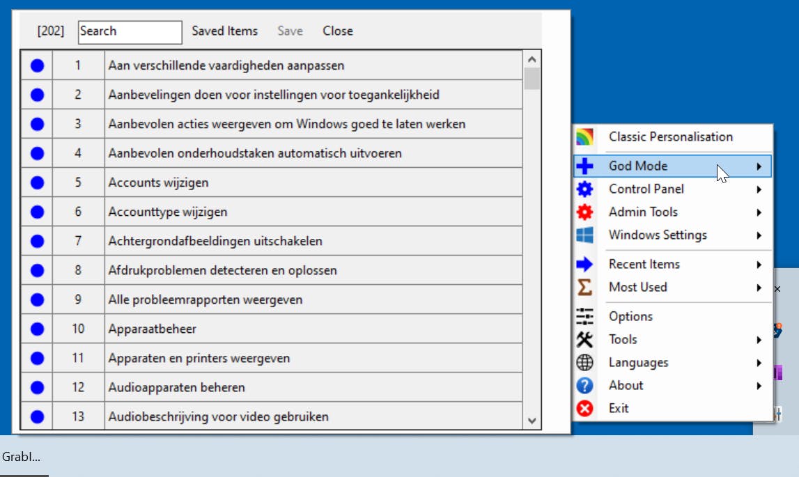The image size is (799, 477).
Task: Click blue dot next to Audiobeschrijving voor video gebruiken
Action: [37, 417]
